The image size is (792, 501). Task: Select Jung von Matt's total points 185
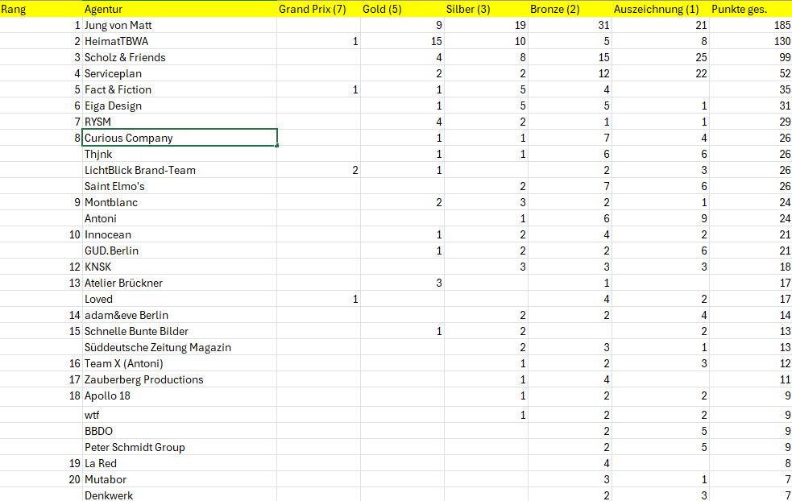coord(751,25)
